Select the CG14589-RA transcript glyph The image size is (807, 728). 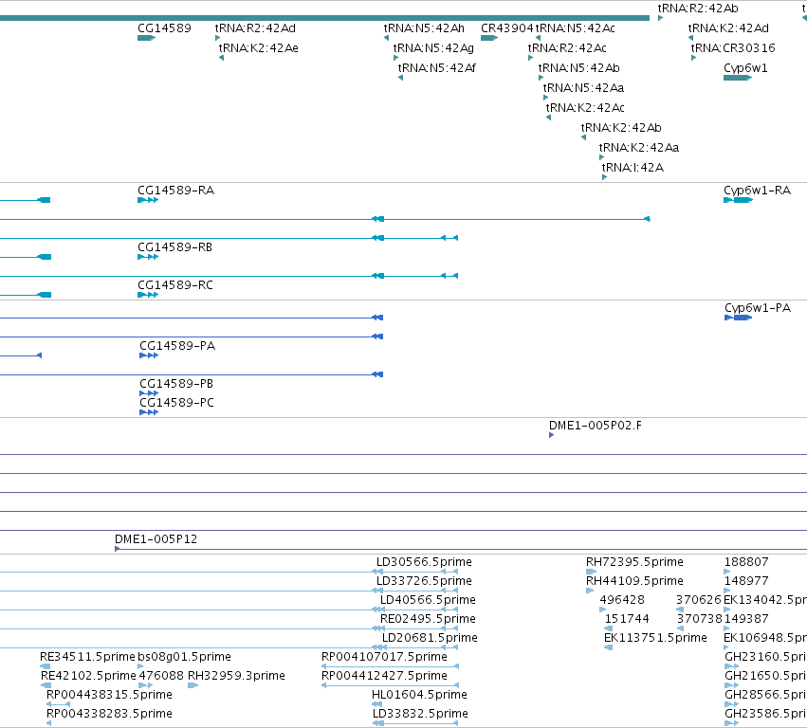coord(148,200)
